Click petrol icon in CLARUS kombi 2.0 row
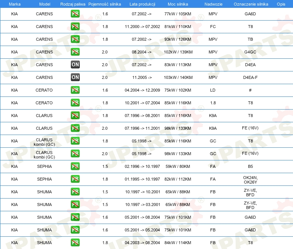Viewport: 293px width, 249px height. click(75, 154)
